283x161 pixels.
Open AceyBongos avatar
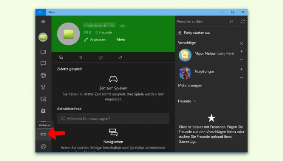[x=185, y=73]
